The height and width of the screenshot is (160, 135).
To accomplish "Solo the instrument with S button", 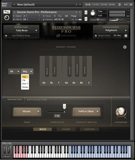I will tap(86, 13).
